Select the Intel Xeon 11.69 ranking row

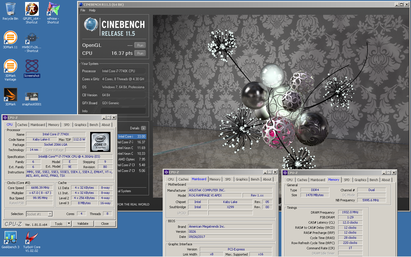click(x=132, y=148)
